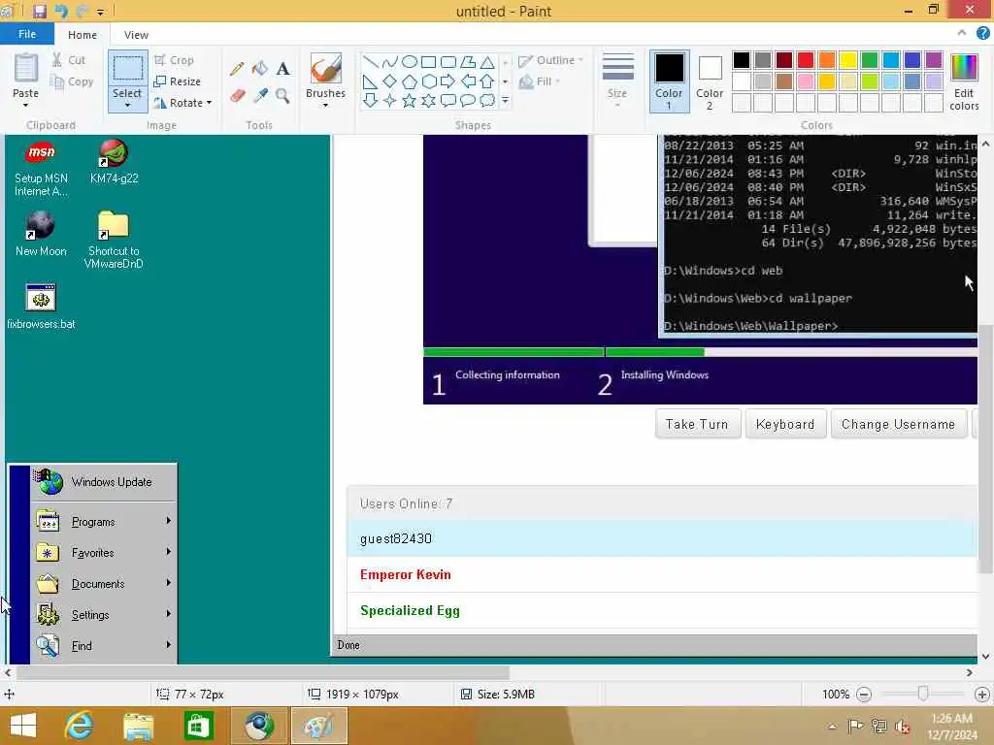Adjust the zoom slider handle

(923, 695)
